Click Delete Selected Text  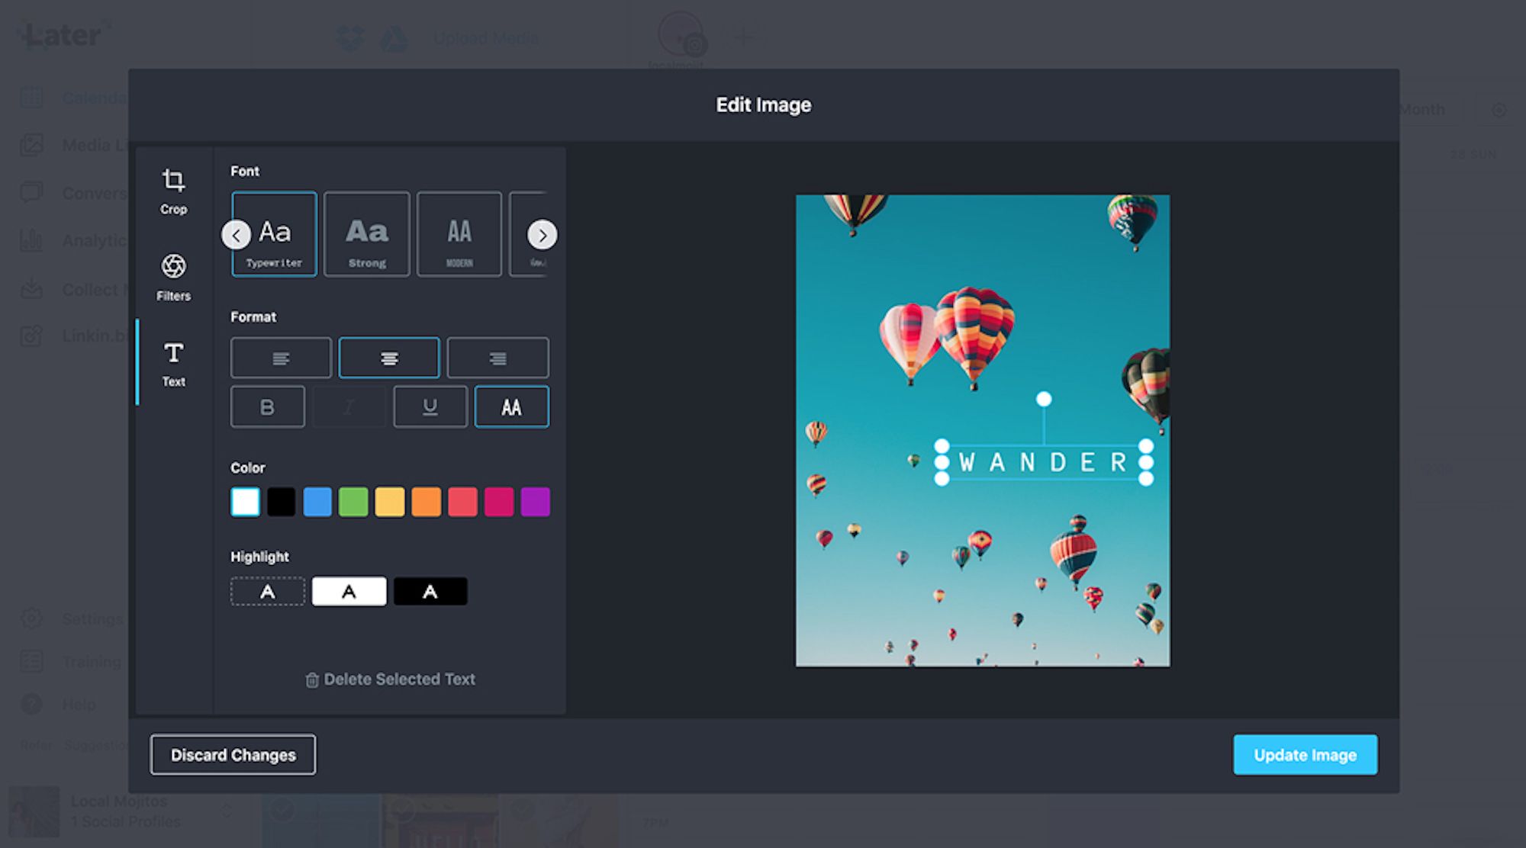tap(390, 679)
